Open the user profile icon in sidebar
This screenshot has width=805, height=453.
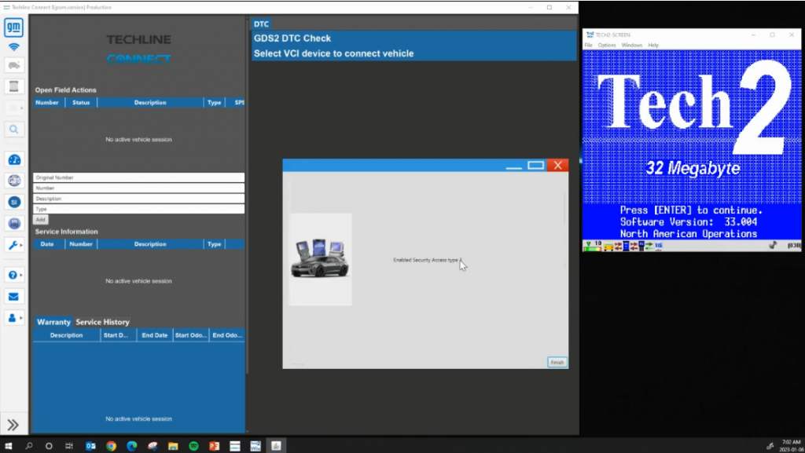pyautogui.click(x=13, y=318)
